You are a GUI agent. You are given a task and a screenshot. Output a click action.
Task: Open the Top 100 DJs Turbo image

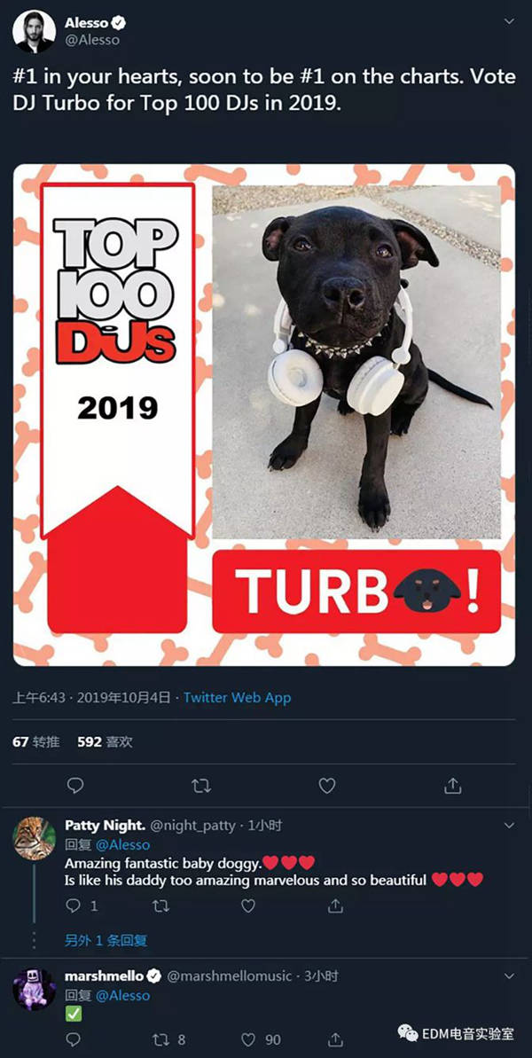point(264,415)
